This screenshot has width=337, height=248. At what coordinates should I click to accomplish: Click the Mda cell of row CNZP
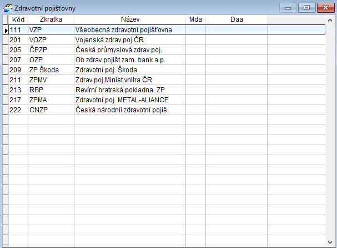click(x=195, y=110)
